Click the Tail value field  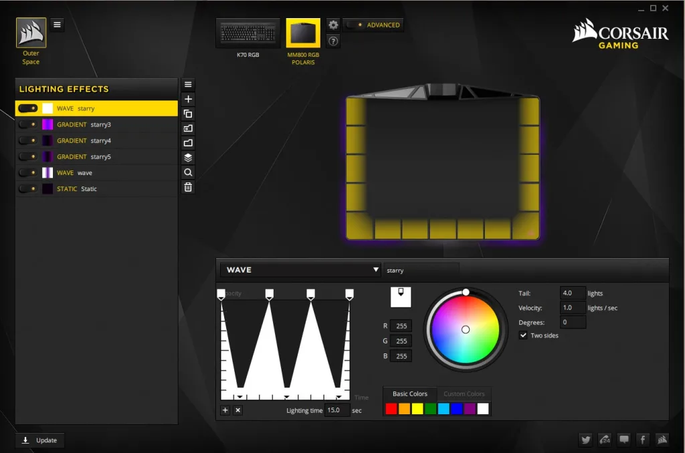point(573,293)
